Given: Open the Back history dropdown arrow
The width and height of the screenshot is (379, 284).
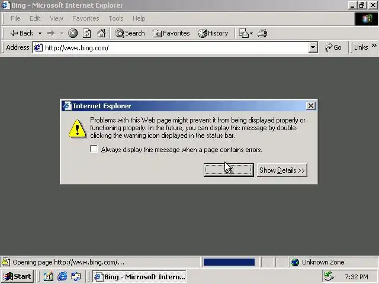Looking at the screenshot, I should coord(40,33).
